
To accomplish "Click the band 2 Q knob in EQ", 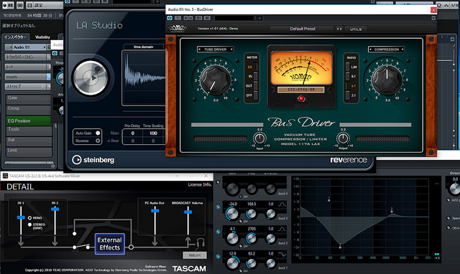I will click(x=270, y=239).
